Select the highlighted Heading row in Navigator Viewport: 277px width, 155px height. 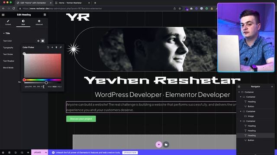click(x=255, y=136)
